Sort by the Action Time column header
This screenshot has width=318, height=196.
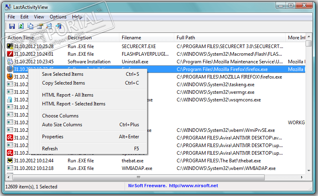click(35, 38)
